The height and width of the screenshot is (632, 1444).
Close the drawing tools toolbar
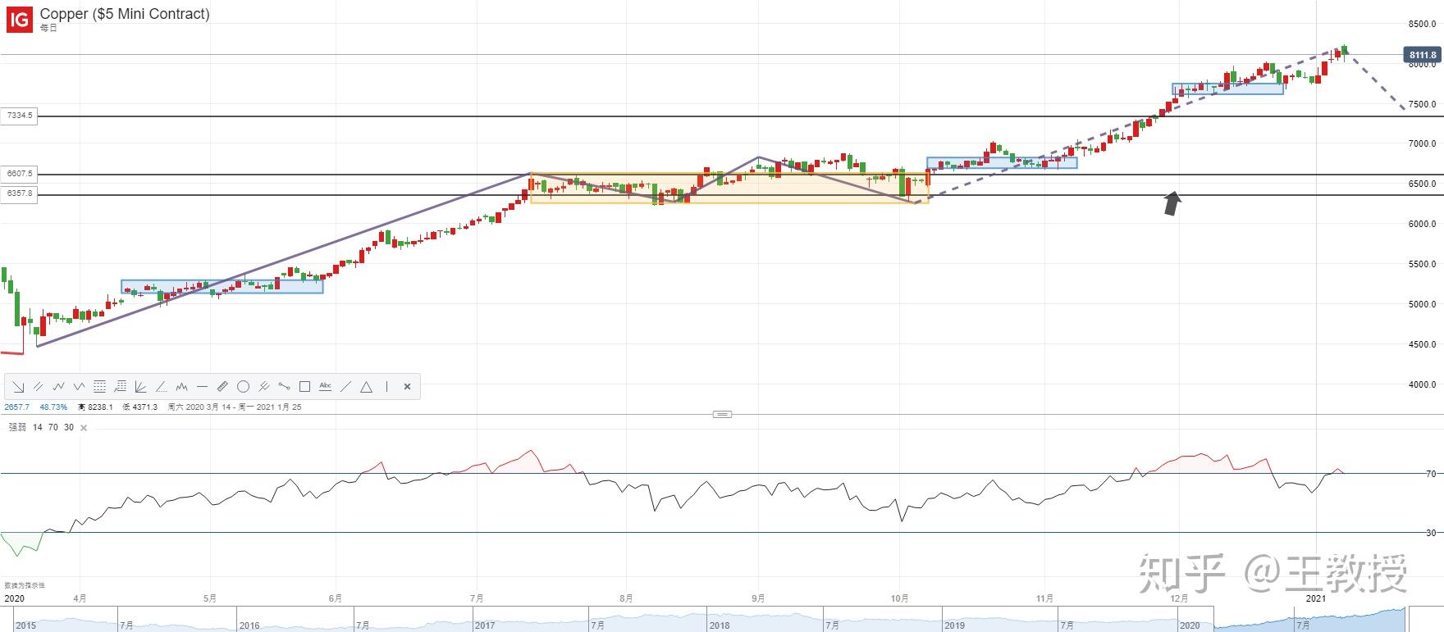(x=407, y=387)
